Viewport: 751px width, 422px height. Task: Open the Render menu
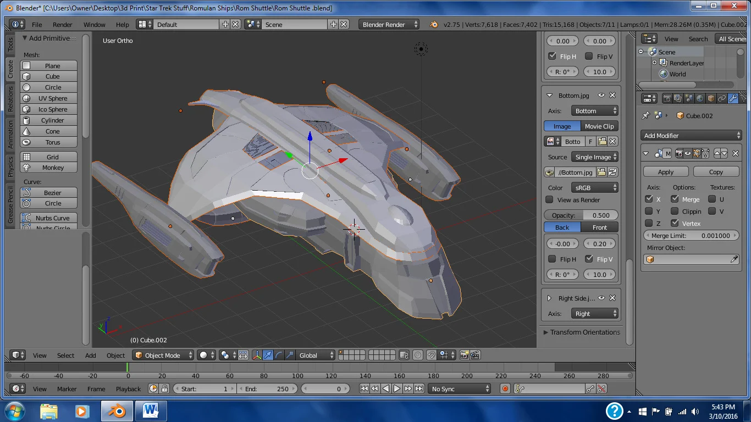[x=63, y=25]
